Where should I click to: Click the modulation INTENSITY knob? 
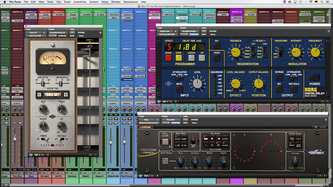point(296,52)
